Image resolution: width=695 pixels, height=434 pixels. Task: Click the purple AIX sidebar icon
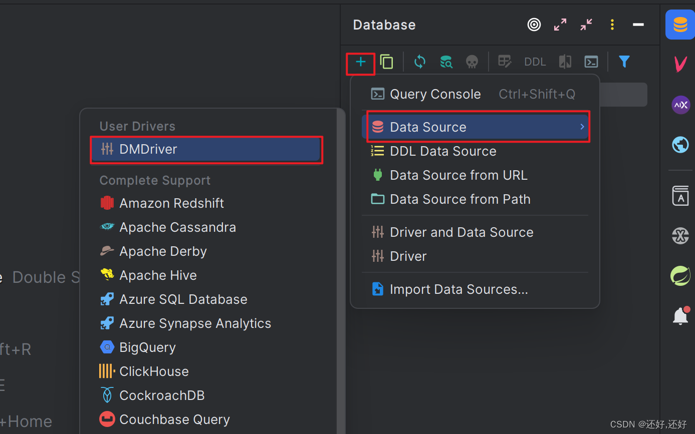pyautogui.click(x=680, y=105)
